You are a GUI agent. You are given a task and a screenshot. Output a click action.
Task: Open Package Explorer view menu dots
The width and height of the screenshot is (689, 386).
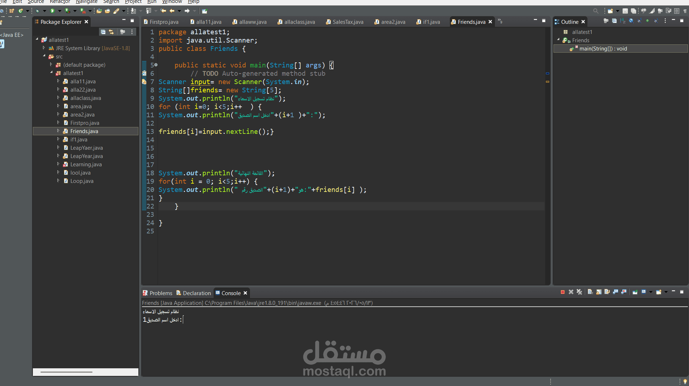[x=132, y=32]
